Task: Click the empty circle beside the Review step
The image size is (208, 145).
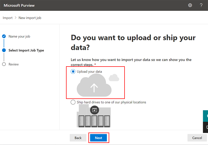Action: tap(4, 64)
